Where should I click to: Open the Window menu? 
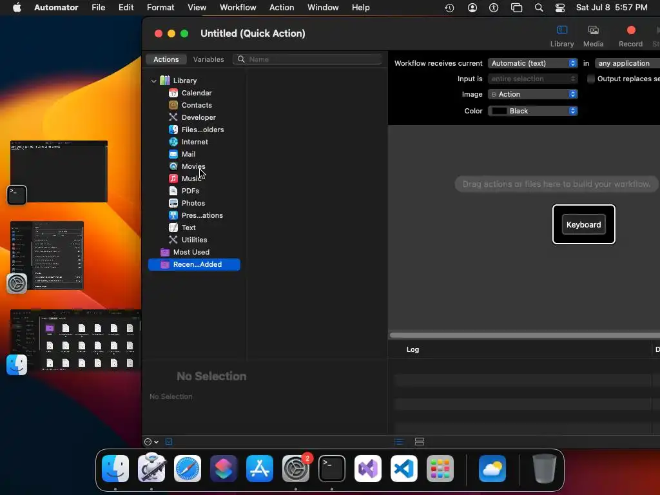coord(323,7)
